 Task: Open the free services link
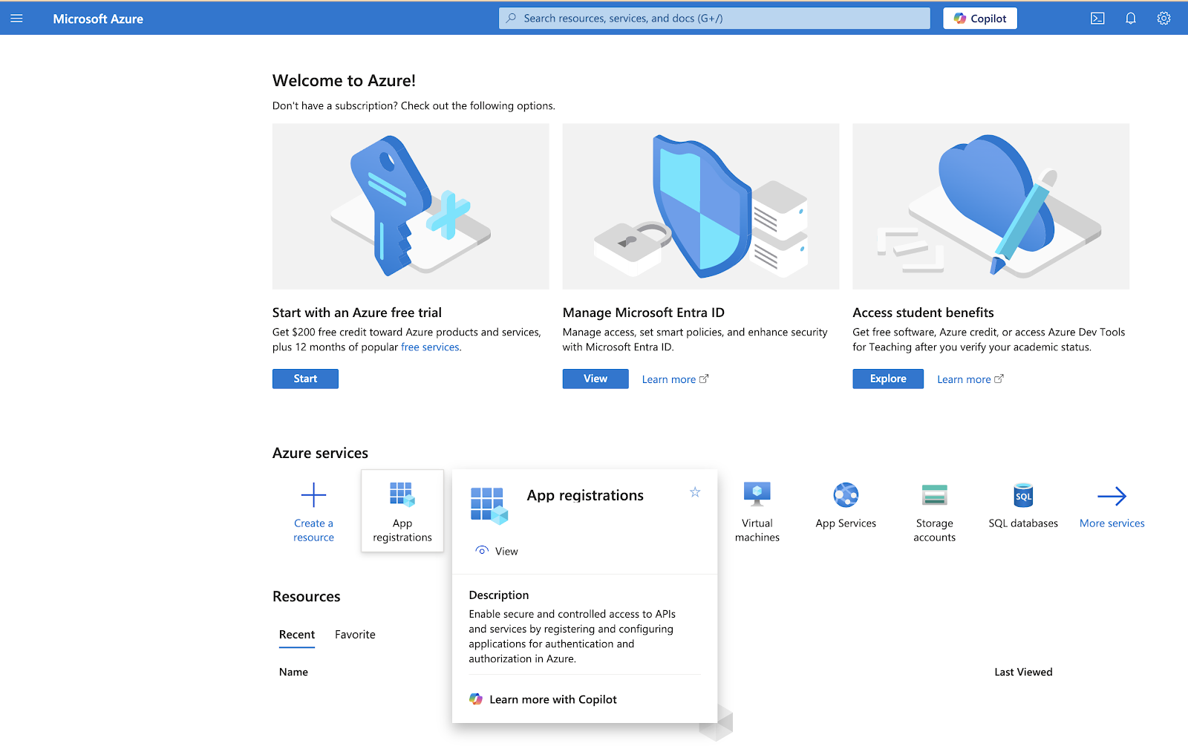click(430, 347)
